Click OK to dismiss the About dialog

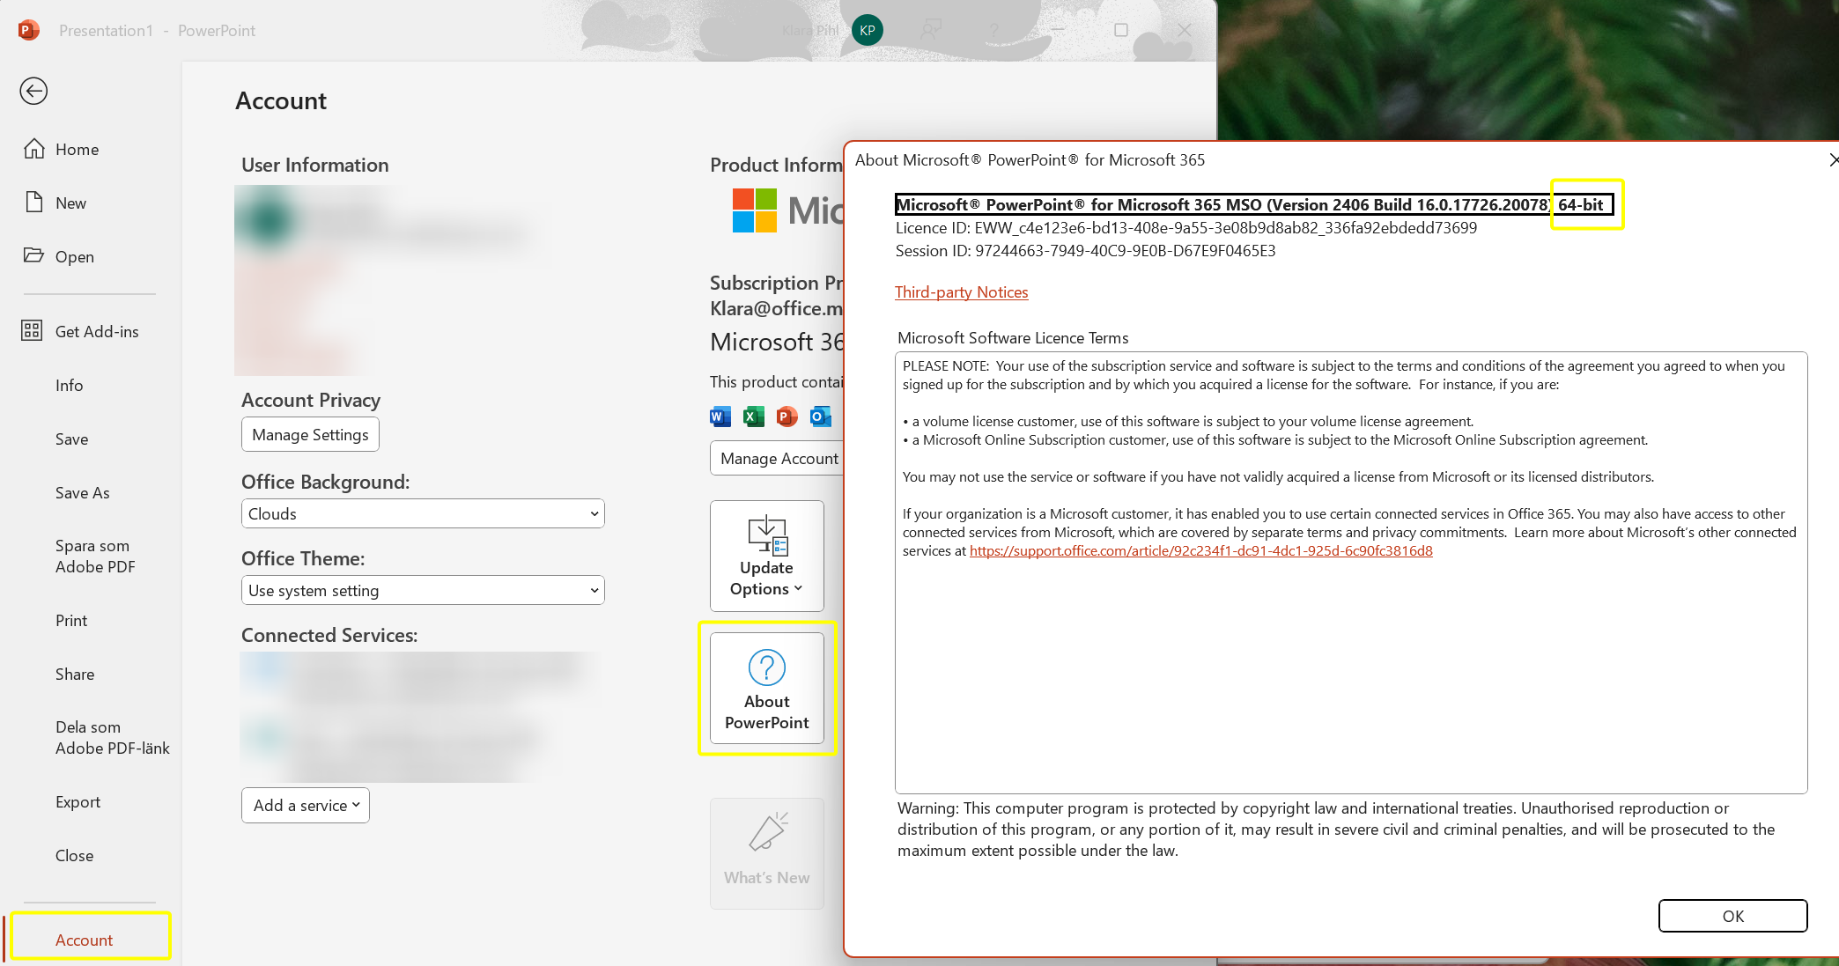(1732, 916)
